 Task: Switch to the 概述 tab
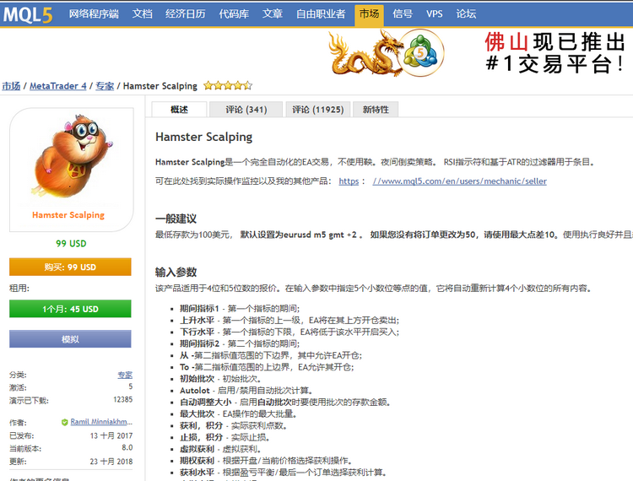click(x=179, y=110)
